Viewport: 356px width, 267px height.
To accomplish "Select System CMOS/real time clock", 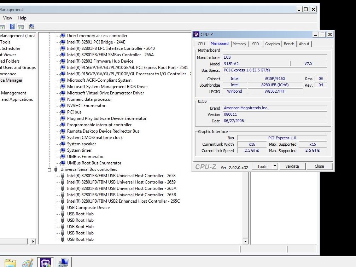I will pos(95,137).
